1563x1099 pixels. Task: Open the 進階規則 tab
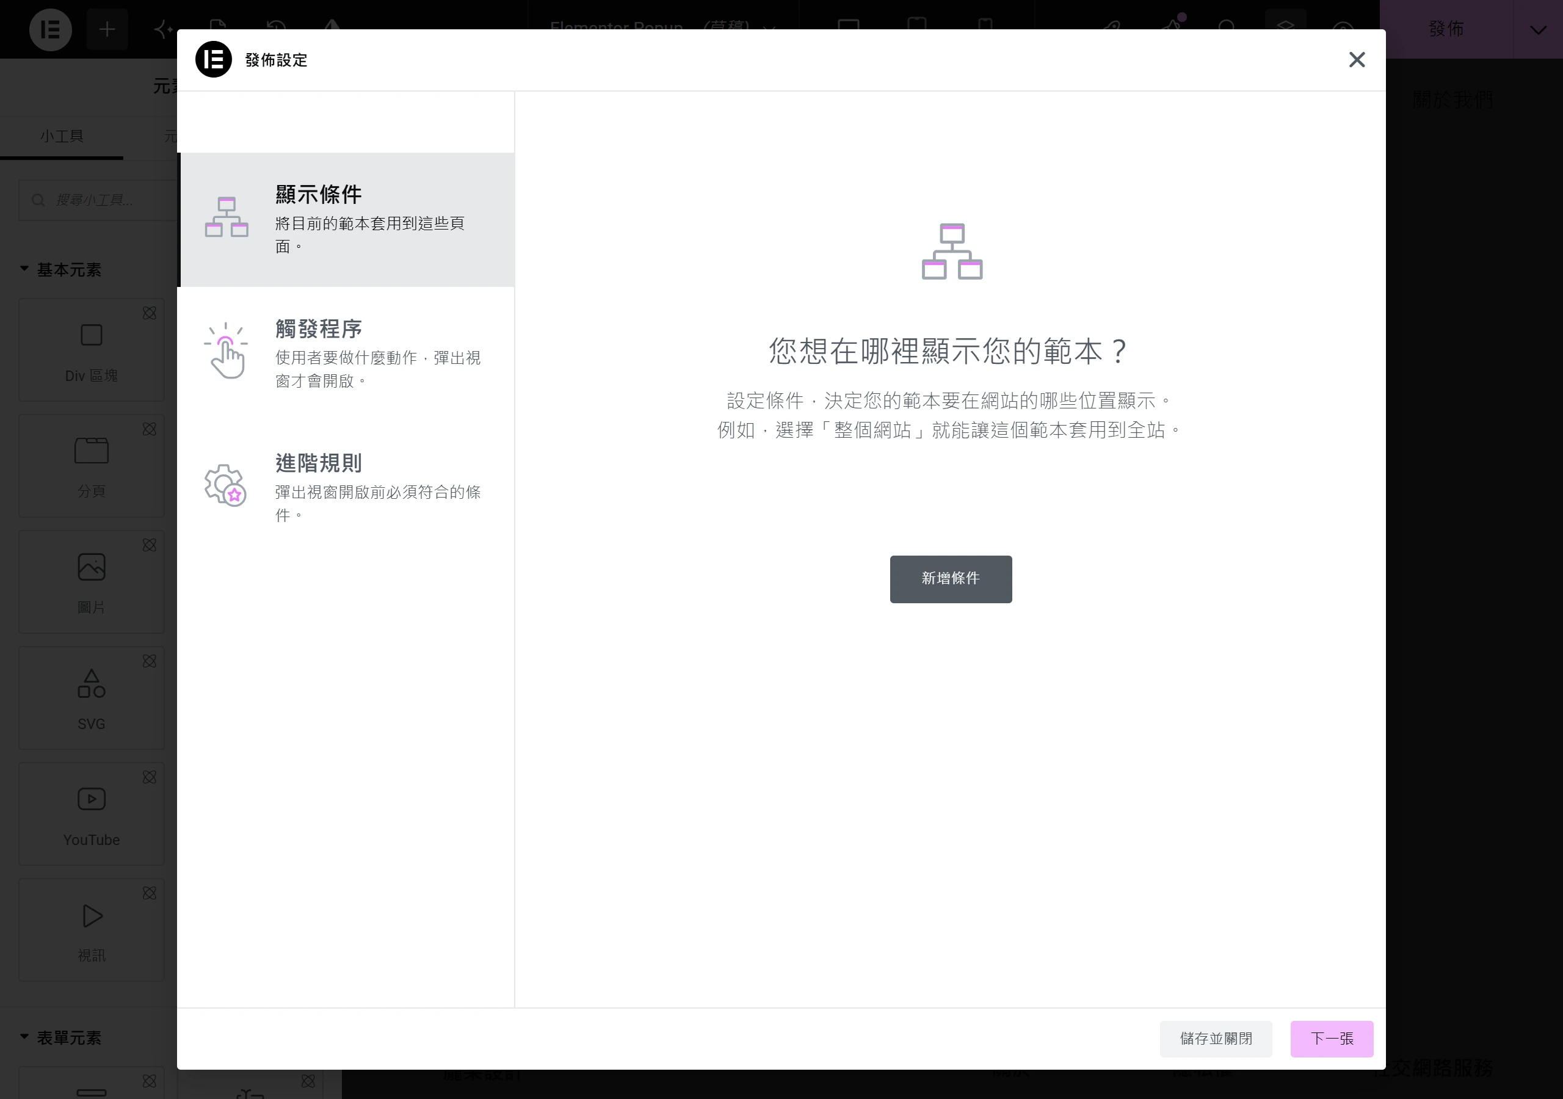pyautogui.click(x=346, y=488)
